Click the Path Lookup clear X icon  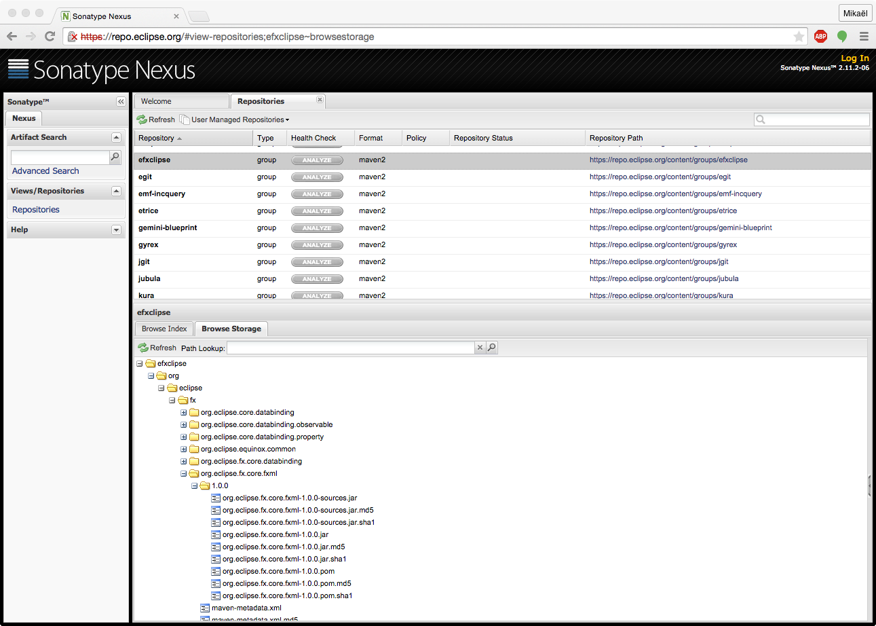(480, 348)
